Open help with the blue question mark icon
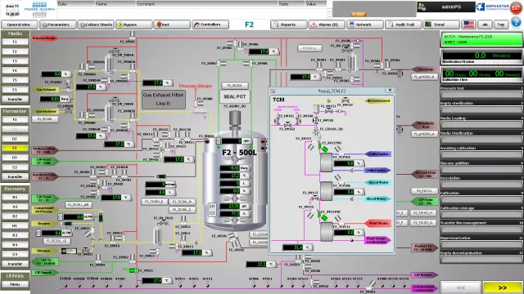The height and width of the screenshot is (294, 524). pos(516,23)
